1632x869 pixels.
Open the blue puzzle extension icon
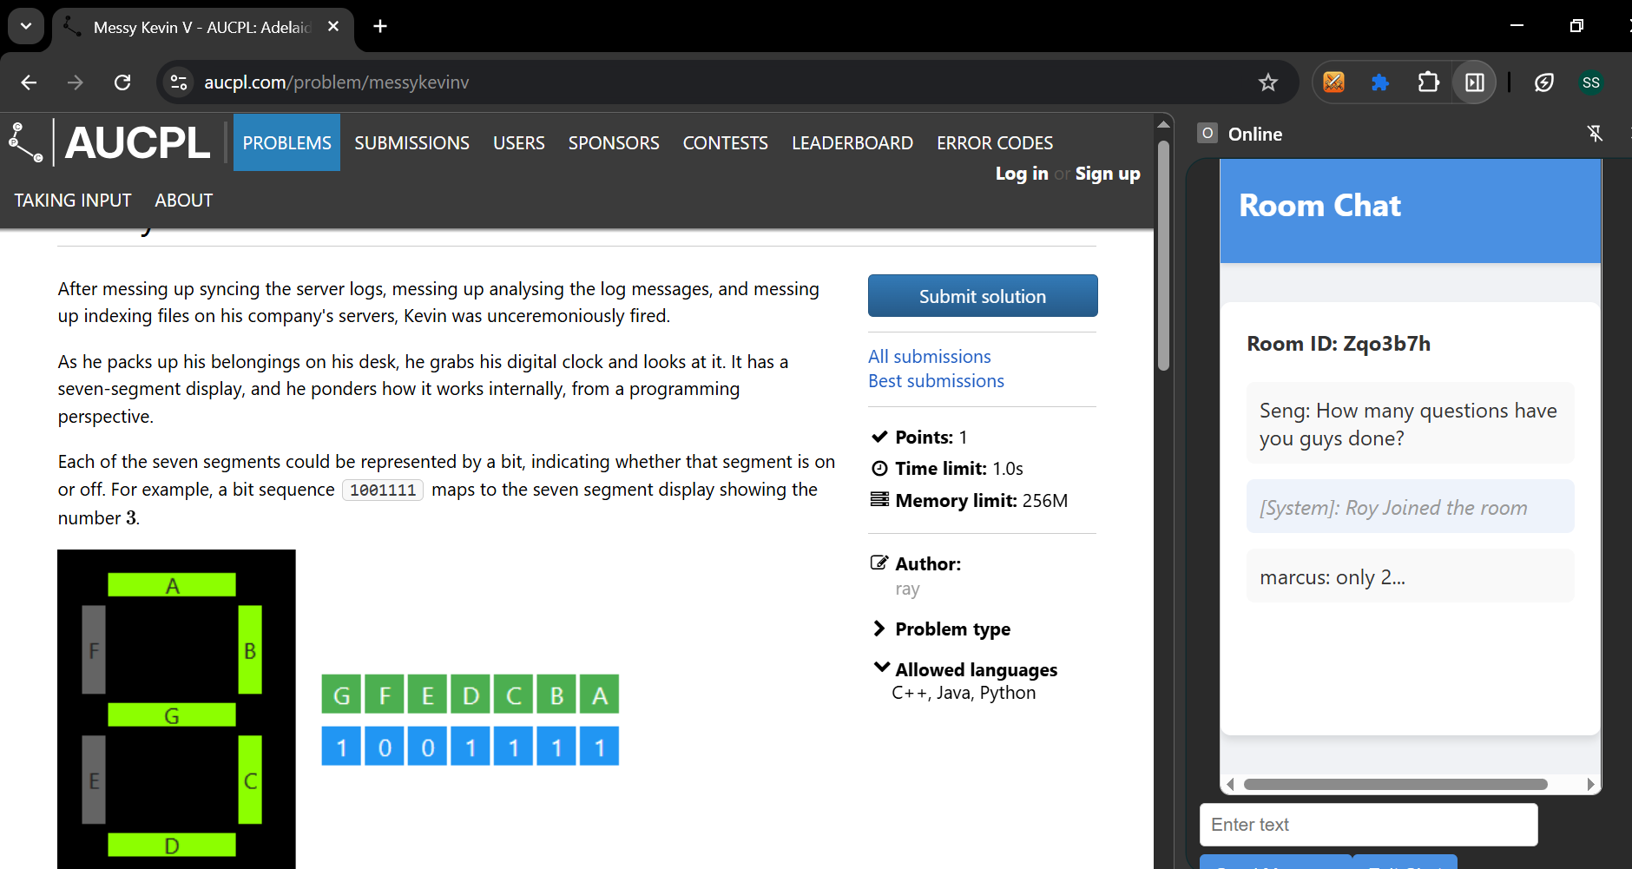(x=1380, y=82)
